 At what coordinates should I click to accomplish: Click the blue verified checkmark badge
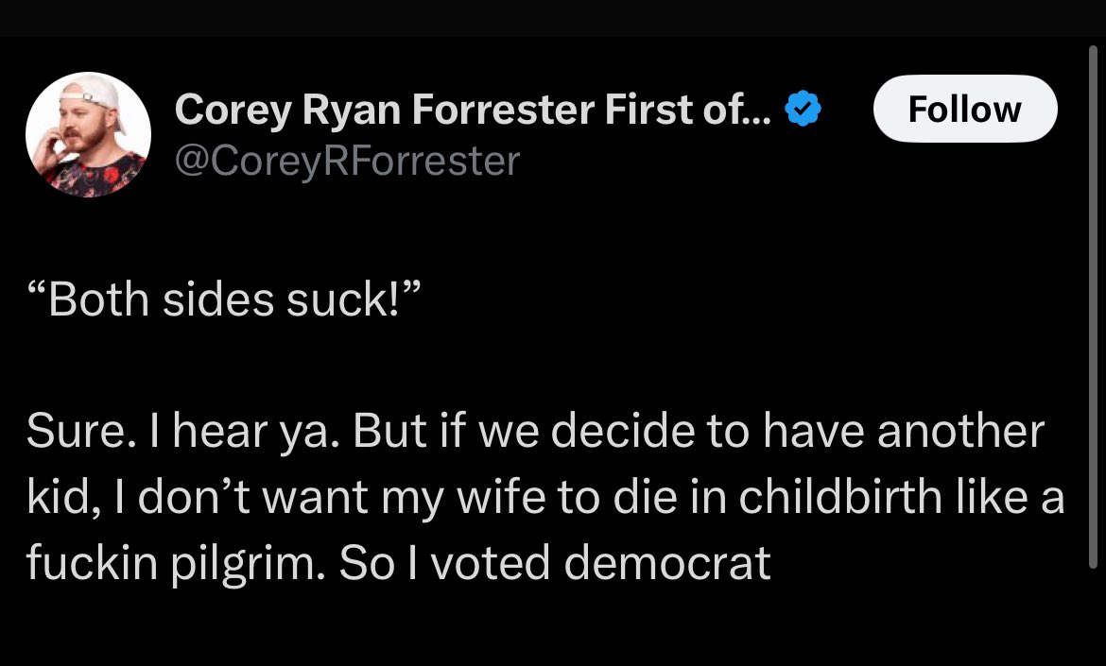(804, 112)
